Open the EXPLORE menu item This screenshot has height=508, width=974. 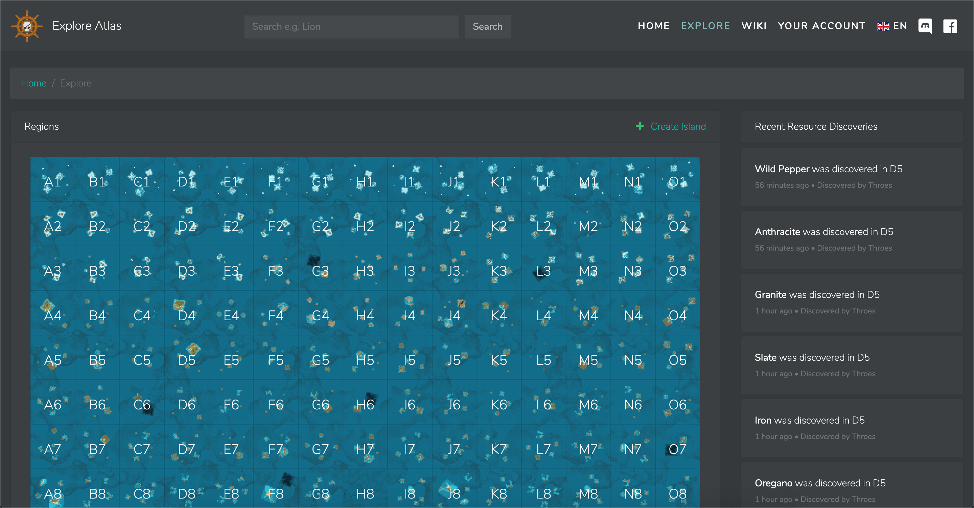pyautogui.click(x=705, y=26)
